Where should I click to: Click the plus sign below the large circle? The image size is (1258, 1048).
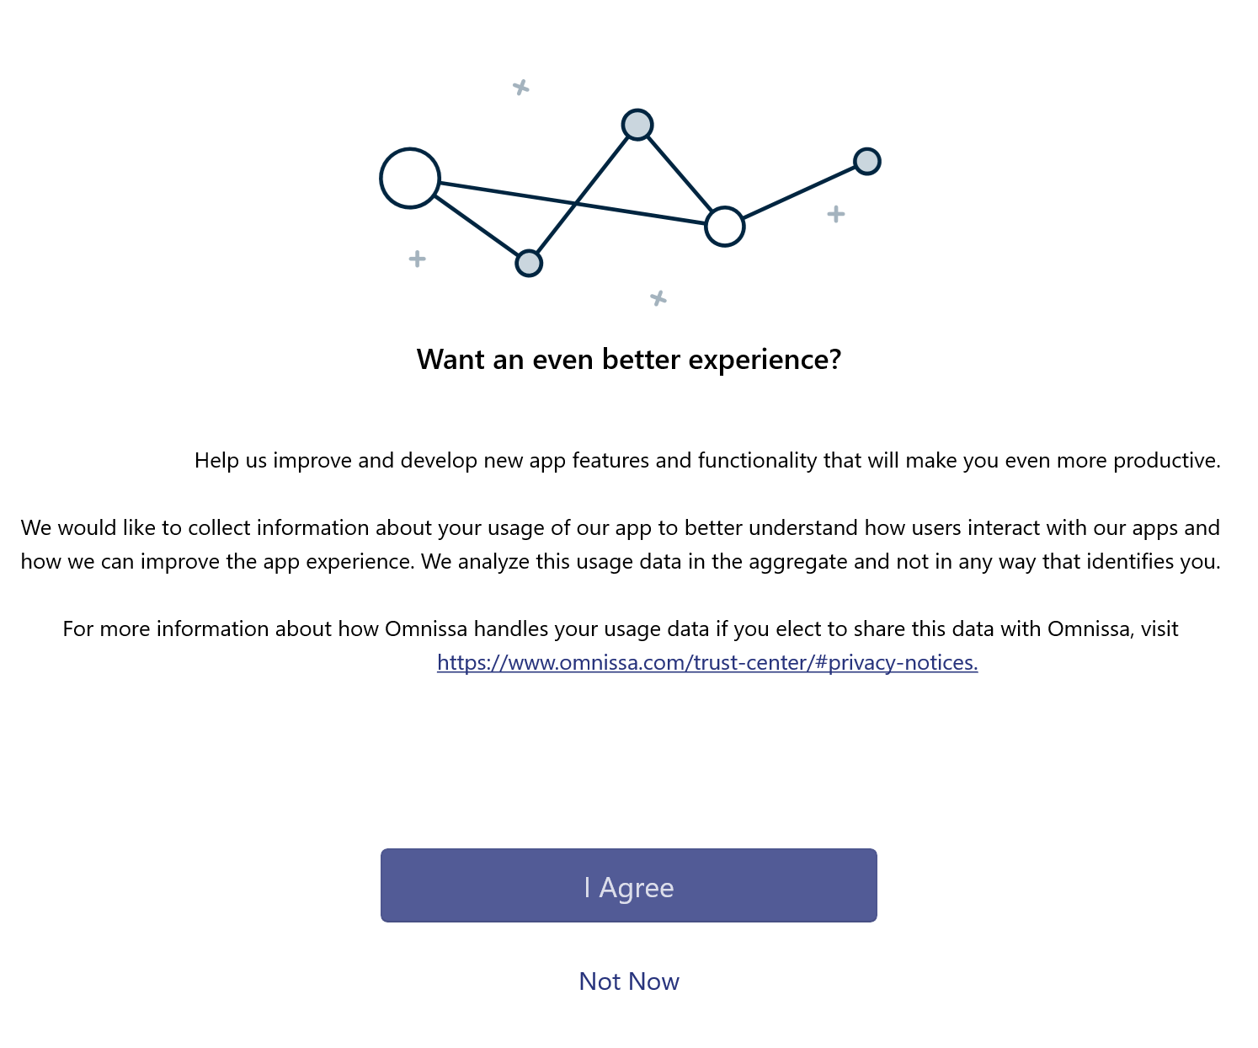[417, 259]
